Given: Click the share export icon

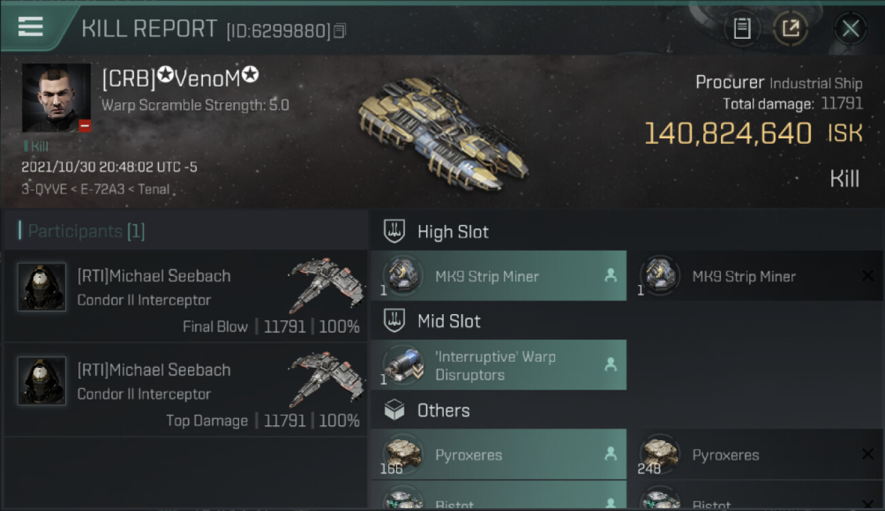Looking at the screenshot, I should pyautogui.click(x=791, y=29).
